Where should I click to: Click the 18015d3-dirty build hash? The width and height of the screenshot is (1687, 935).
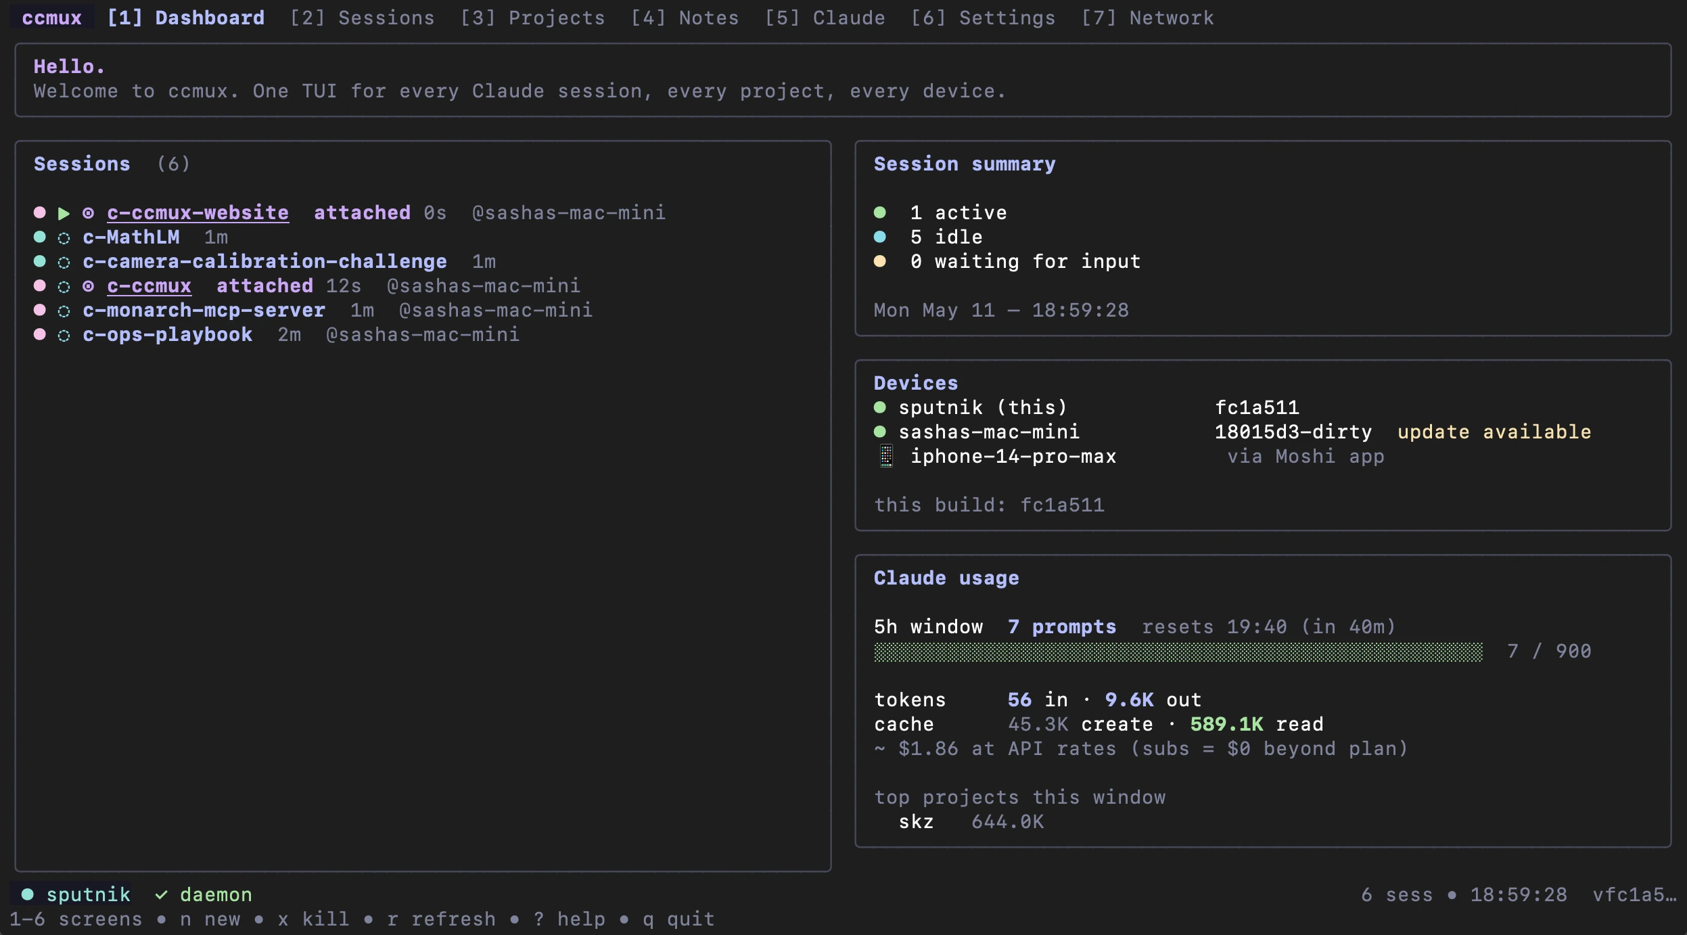point(1294,432)
